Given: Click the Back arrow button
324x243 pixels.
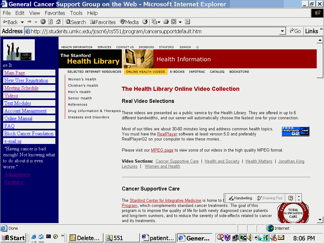Looking at the screenshot, I should pyautogui.click(x=10, y=22).
